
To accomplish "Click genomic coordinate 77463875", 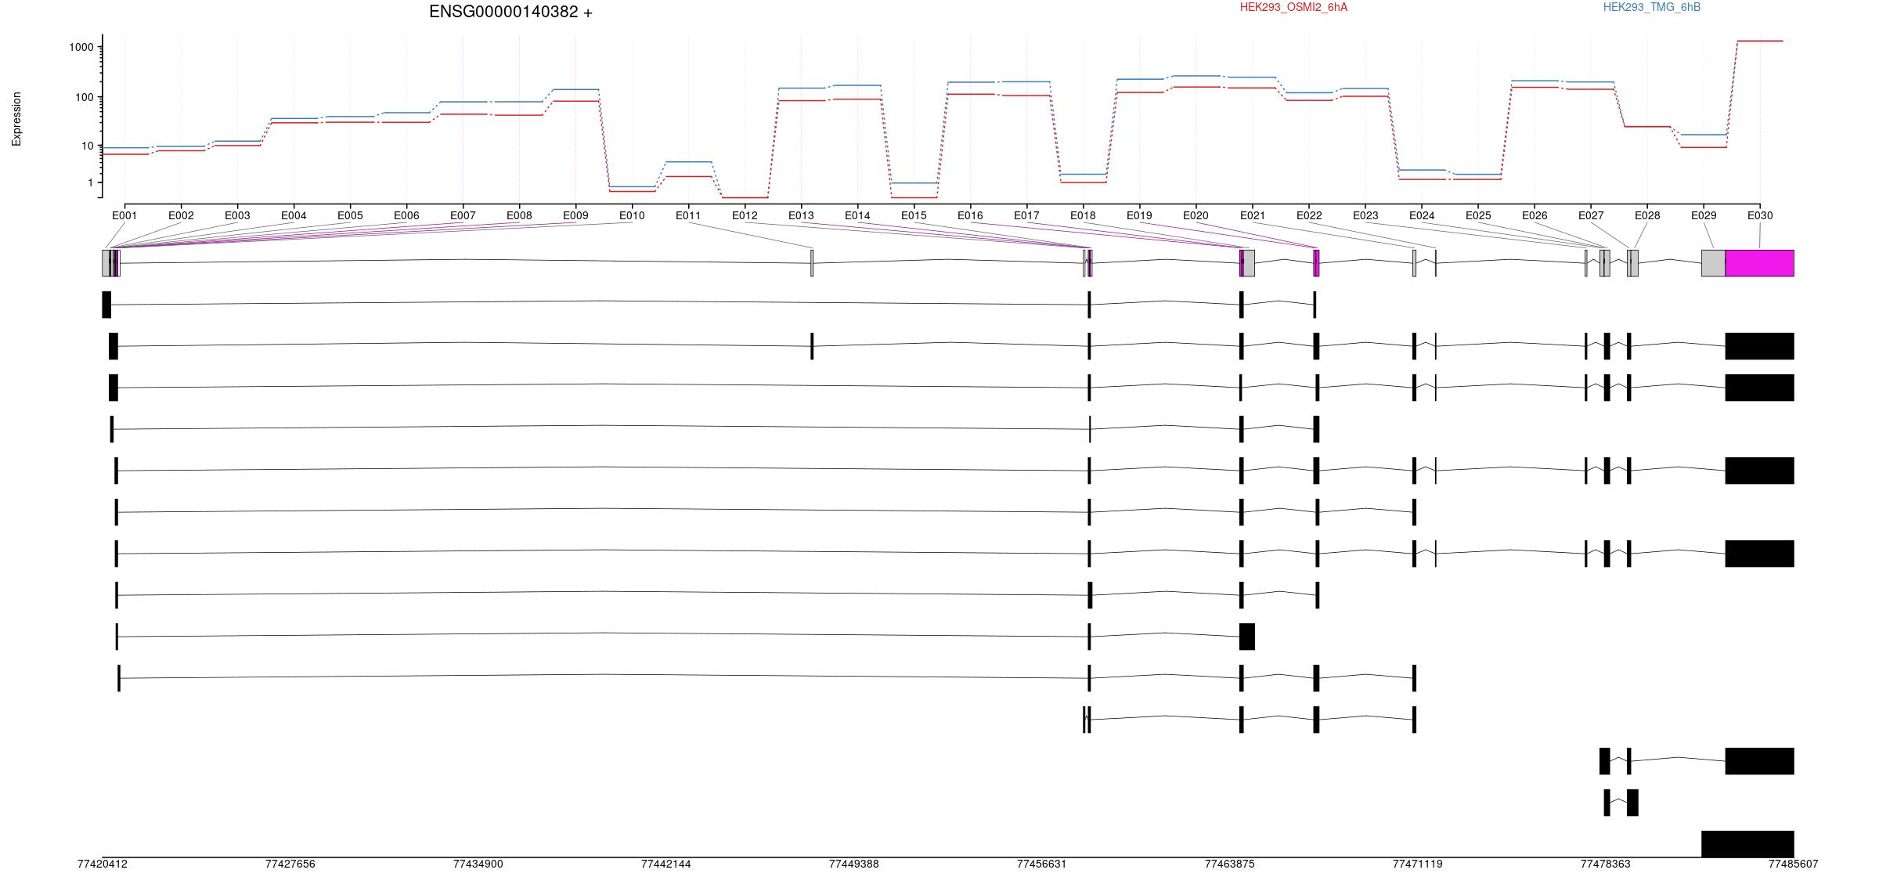I will tap(1230, 864).
